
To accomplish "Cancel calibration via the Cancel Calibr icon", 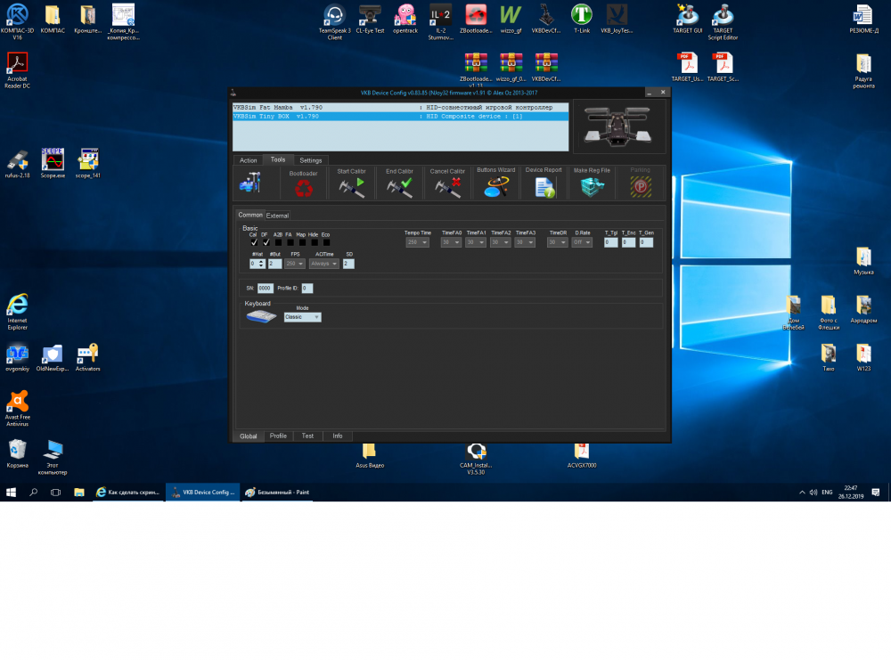I will pos(447,187).
